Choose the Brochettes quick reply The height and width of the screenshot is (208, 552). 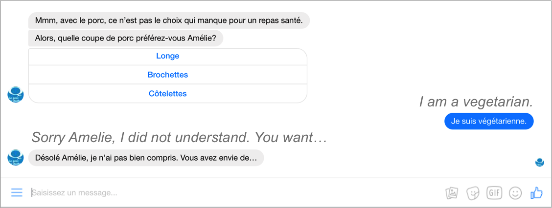(x=167, y=75)
